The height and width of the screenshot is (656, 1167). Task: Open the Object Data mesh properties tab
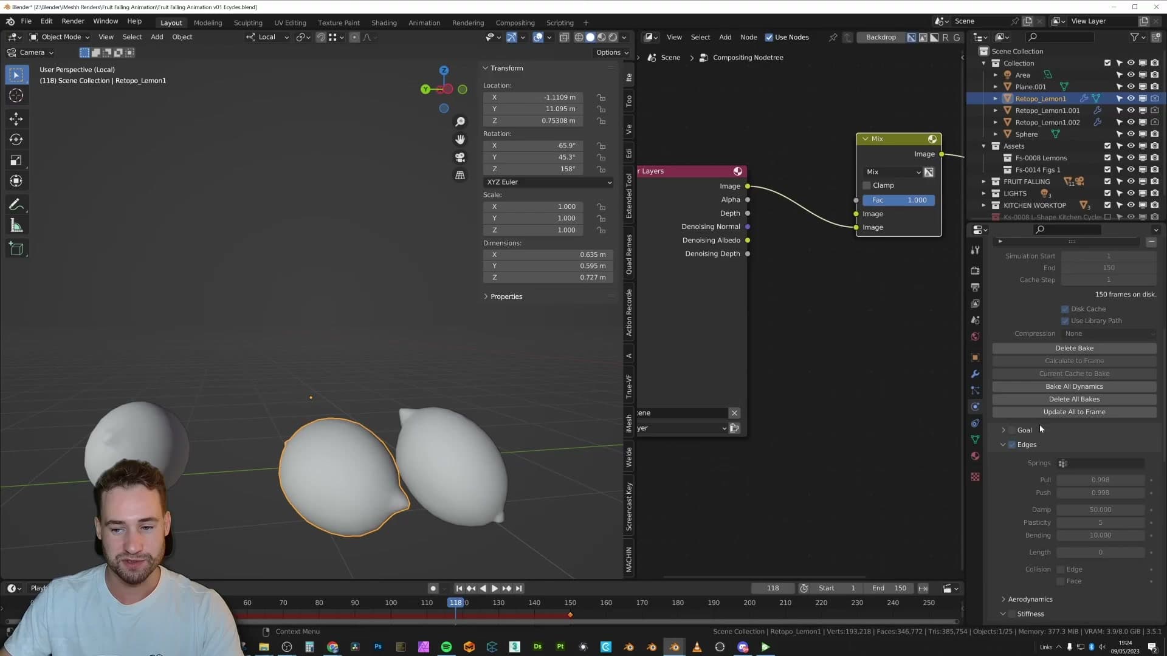975,440
